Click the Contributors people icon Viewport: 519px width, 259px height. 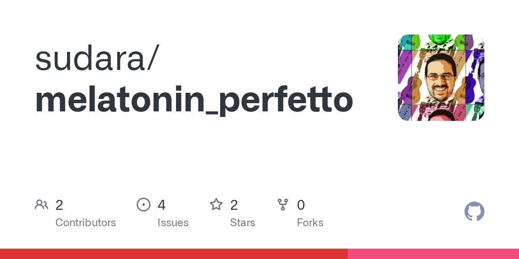click(42, 205)
